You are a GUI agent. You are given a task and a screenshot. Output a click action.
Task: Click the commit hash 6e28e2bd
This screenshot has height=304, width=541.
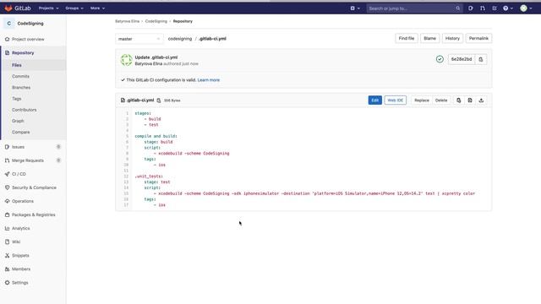click(462, 59)
